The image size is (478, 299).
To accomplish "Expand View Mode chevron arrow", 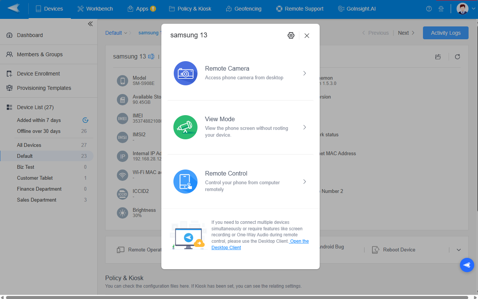I will pyautogui.click(x=305, y=127).
